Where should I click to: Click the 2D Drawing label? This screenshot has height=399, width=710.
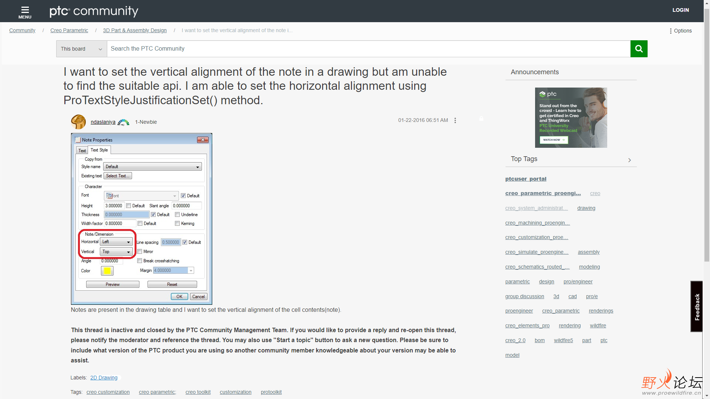pyautogui.click(x=104, y=378)
